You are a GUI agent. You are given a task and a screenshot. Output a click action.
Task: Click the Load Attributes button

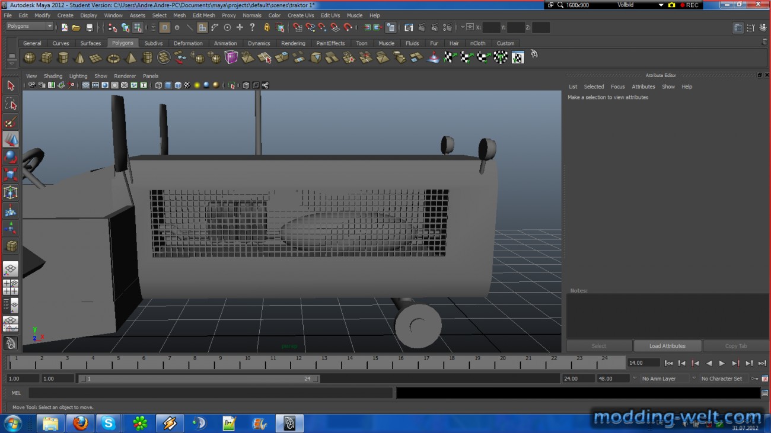click(667, 346)
